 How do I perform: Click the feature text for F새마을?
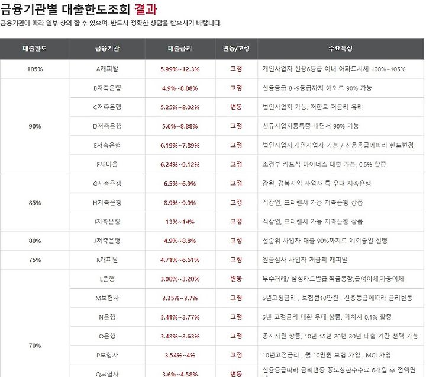point(324,164)
